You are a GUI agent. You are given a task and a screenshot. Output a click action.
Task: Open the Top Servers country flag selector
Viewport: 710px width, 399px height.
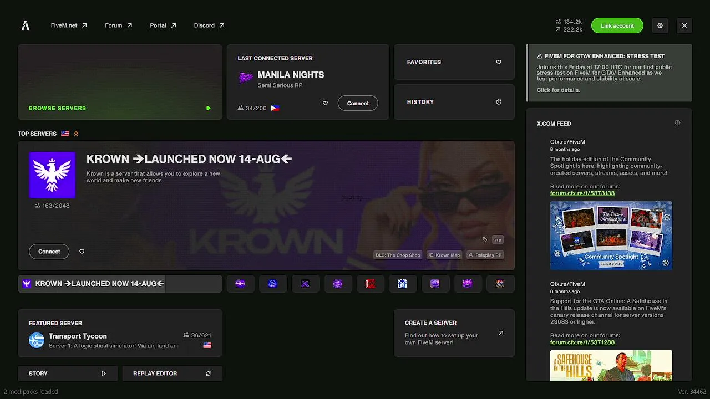[65, 134]
